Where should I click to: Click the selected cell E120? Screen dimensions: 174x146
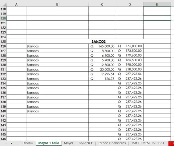(157, 18)
